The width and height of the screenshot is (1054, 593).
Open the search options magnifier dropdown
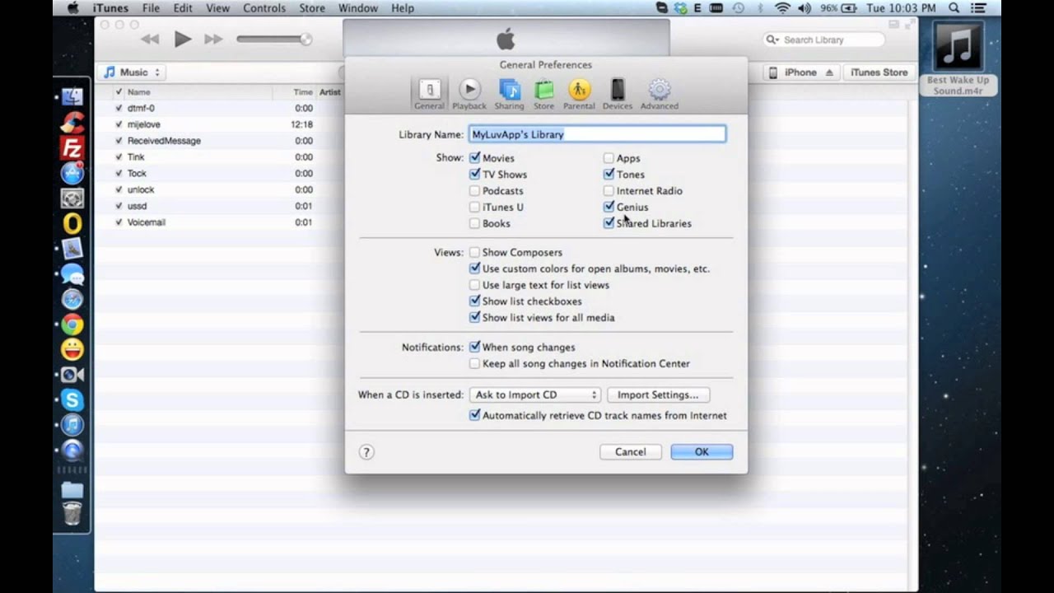772,40
